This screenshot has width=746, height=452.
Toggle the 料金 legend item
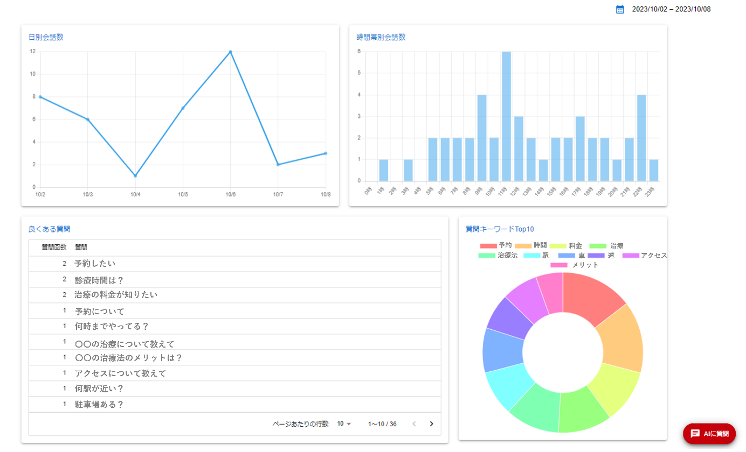(566, 245)
